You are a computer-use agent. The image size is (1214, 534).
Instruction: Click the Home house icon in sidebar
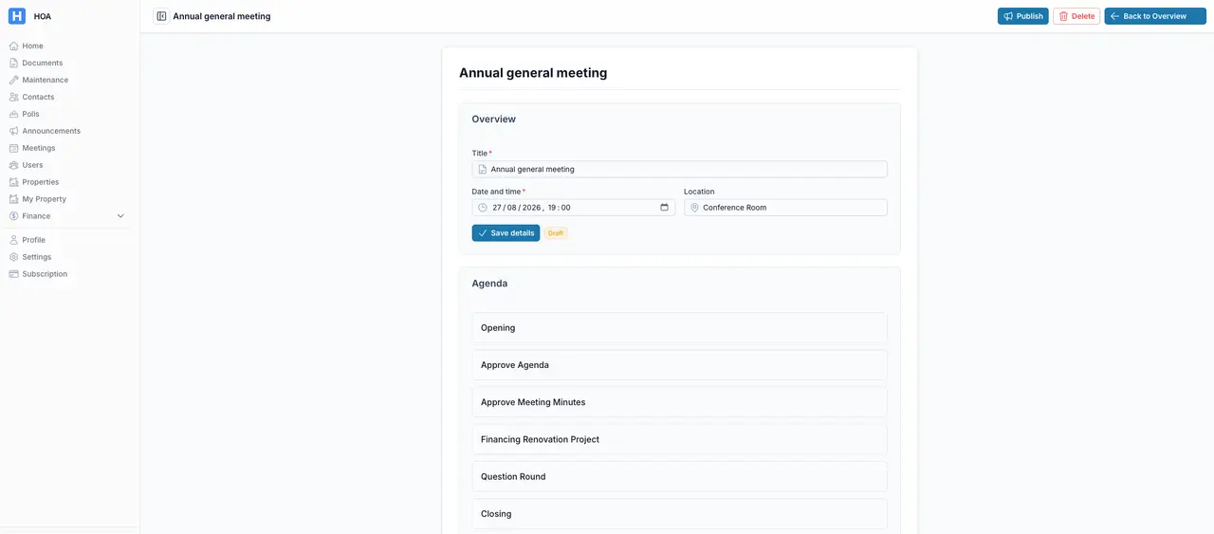13,46
